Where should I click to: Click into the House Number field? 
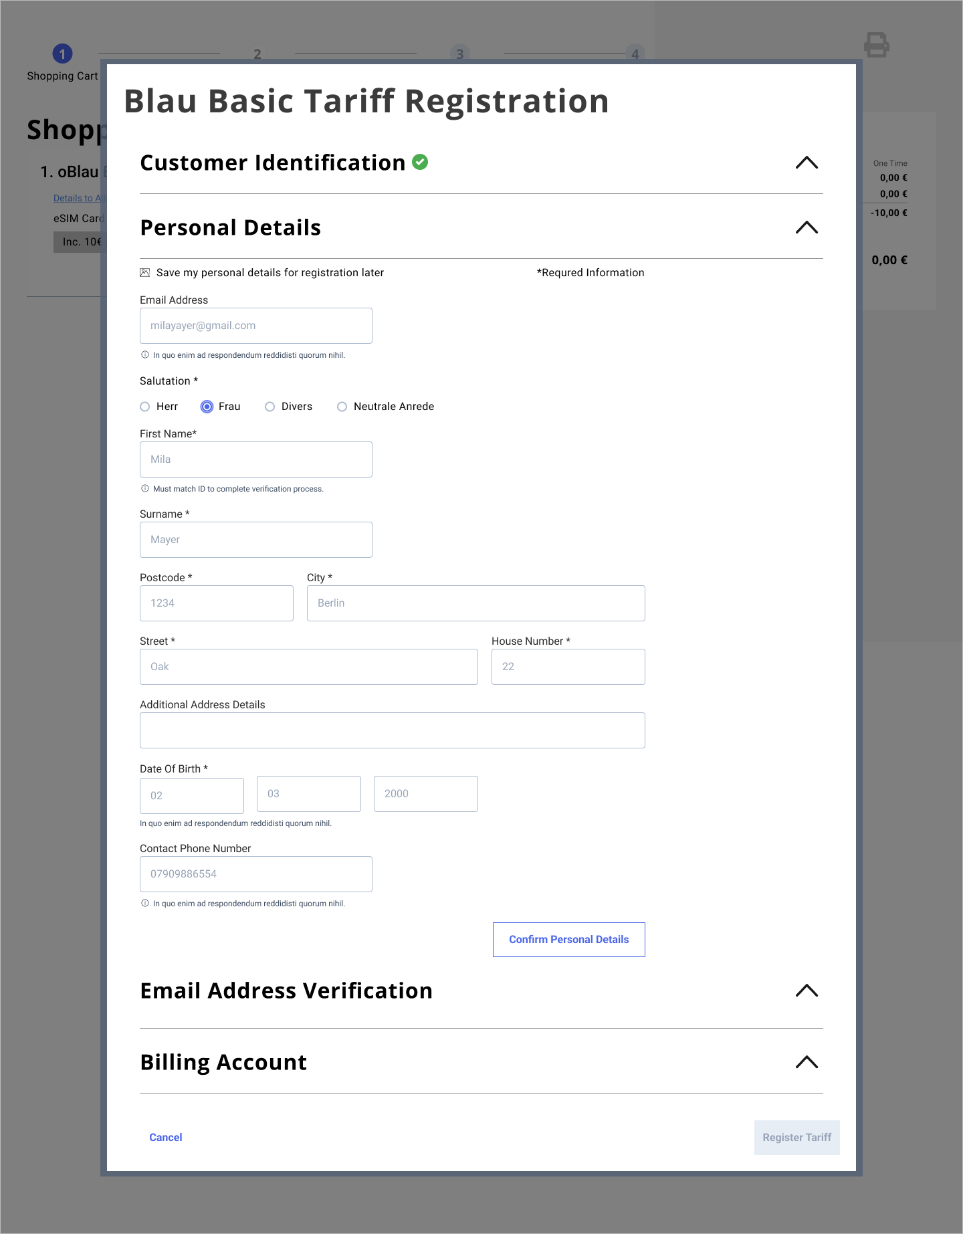click(568, 667)
